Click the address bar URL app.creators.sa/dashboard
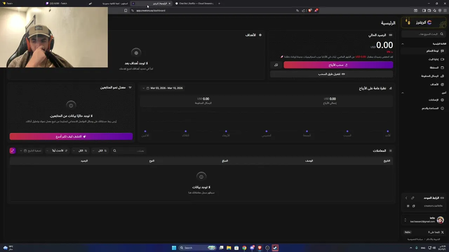449x252 pixels. click(x=150, y=10)
